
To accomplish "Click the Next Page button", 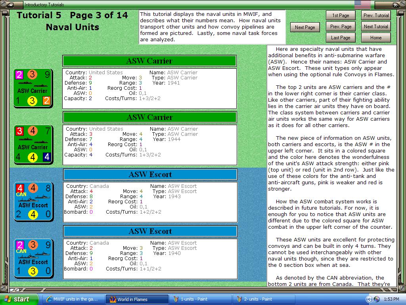I will [x=305, y=27].
